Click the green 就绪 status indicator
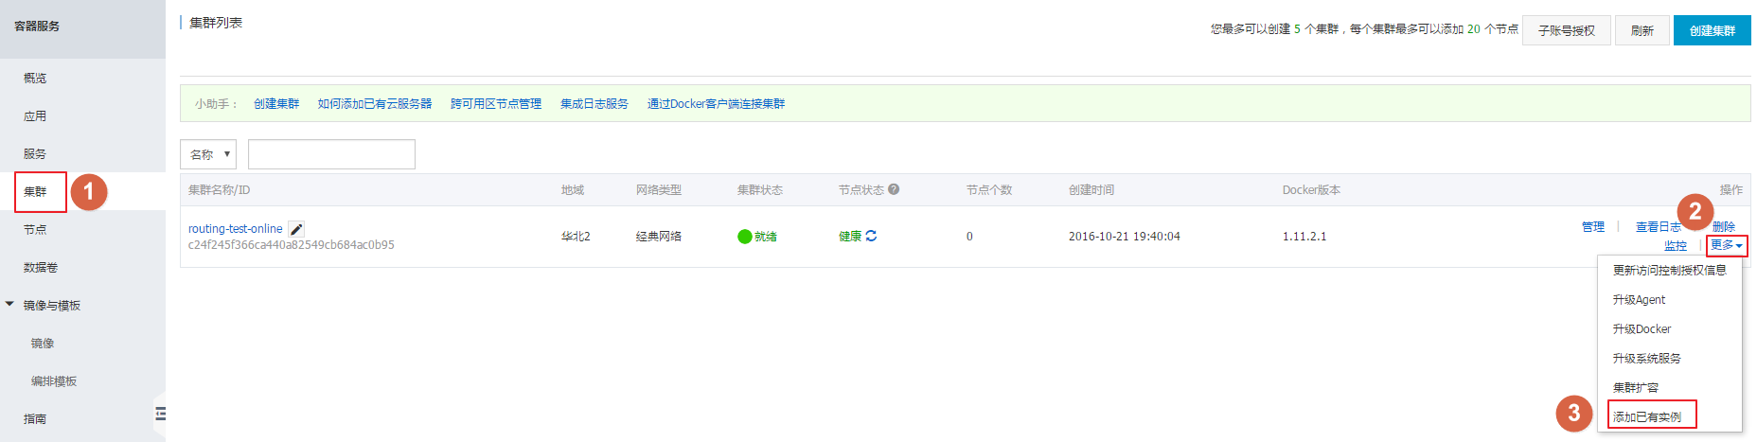Screen dimensions: 1757x442 (x=756, y=237)
